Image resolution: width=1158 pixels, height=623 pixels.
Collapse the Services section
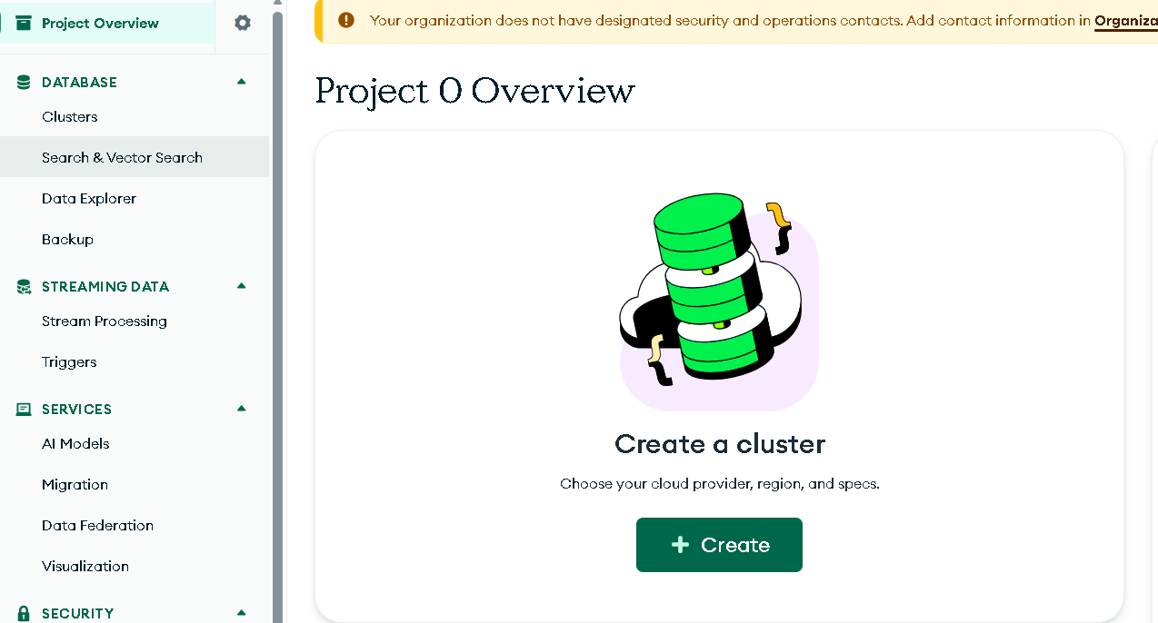point(241,409)
